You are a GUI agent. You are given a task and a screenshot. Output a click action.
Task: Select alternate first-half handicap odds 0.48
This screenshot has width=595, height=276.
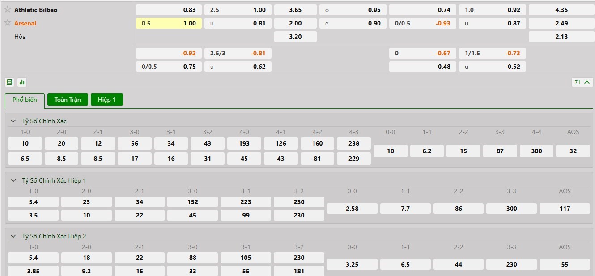423,67
